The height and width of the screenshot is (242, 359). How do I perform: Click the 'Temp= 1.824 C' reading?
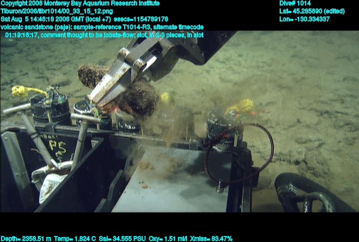(75, 239)
